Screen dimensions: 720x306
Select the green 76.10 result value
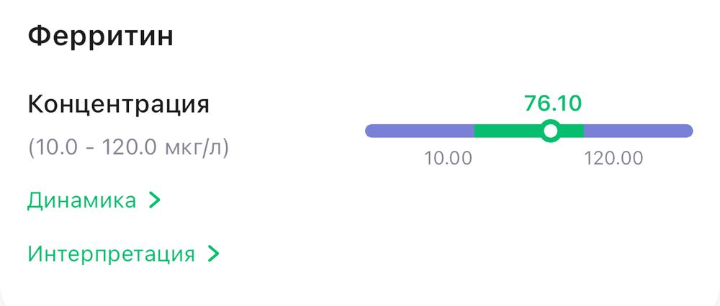pos(552,103)
